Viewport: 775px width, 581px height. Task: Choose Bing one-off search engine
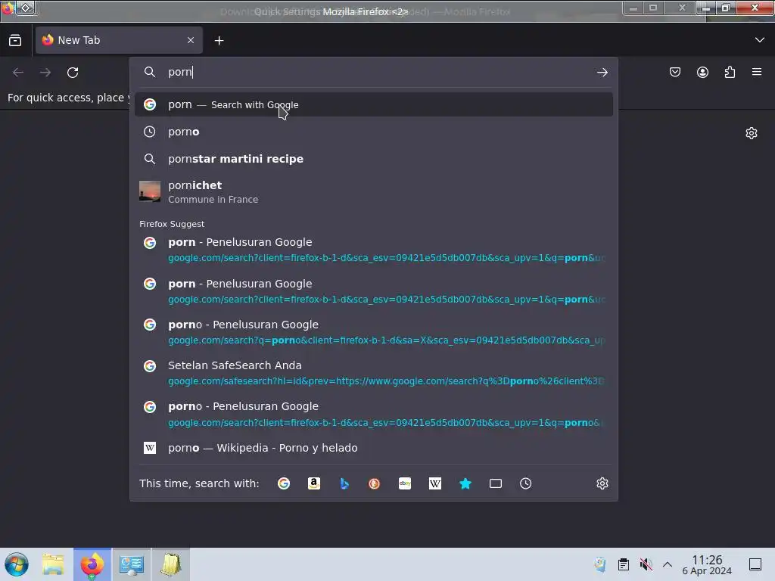click(x=344, y=483)
